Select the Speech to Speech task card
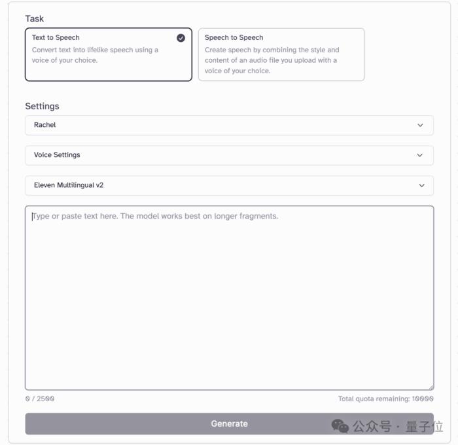The width and height of the screenshot is (458, 445). pos(281,54)
